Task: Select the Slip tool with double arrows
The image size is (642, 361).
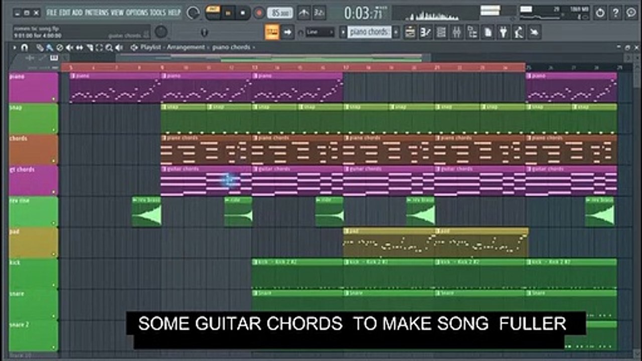Action: (x=79, y=48)
